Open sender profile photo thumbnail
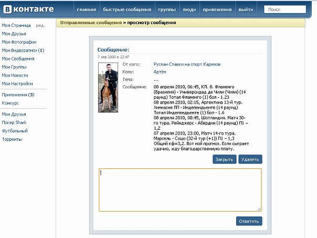317x238 pixels. [x=108, y=87]
